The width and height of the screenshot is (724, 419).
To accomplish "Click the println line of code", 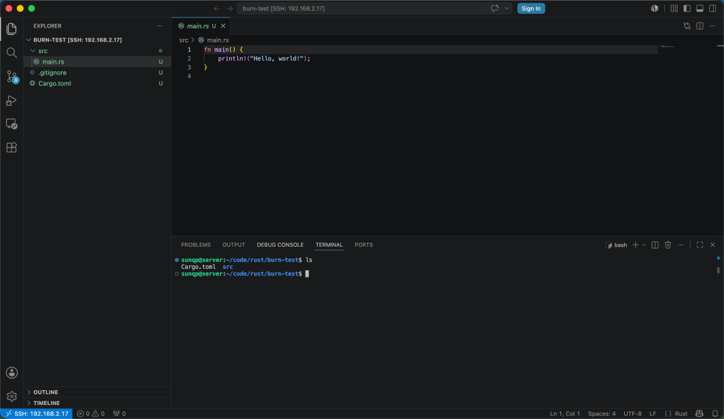I will click(264, 58).
